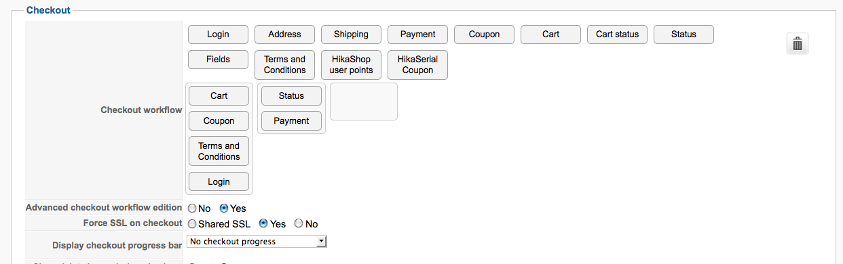
Task: Click the trash can delete icon
Action: pos(798,44)
